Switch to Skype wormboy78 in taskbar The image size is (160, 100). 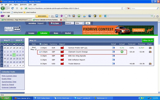point(83,98)
